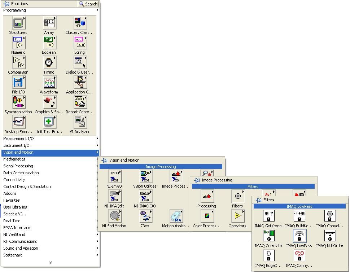Open the Dialog & User palette icon
Image resolution: width=350 pixels, height=272 pixels.
[80, 62]
